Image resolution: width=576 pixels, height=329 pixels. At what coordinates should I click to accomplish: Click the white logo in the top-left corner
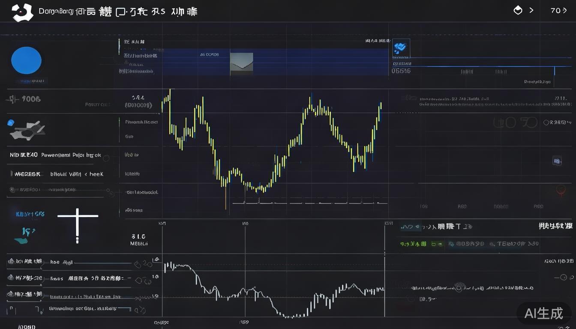22,12
